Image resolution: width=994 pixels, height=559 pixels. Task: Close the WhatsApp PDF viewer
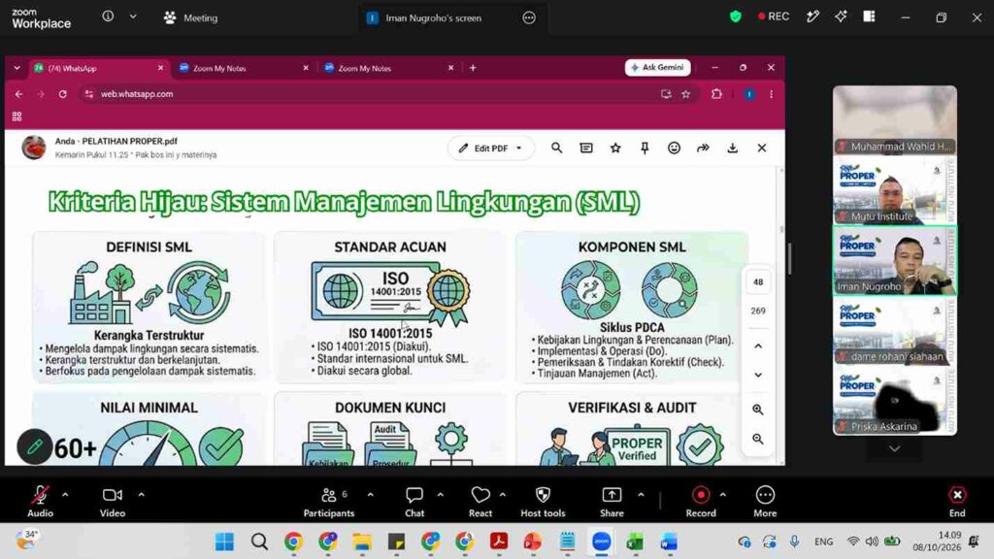point(762,148)
